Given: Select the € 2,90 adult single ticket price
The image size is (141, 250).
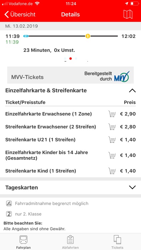Looking at the screenshot, I should tap(128, 114).
